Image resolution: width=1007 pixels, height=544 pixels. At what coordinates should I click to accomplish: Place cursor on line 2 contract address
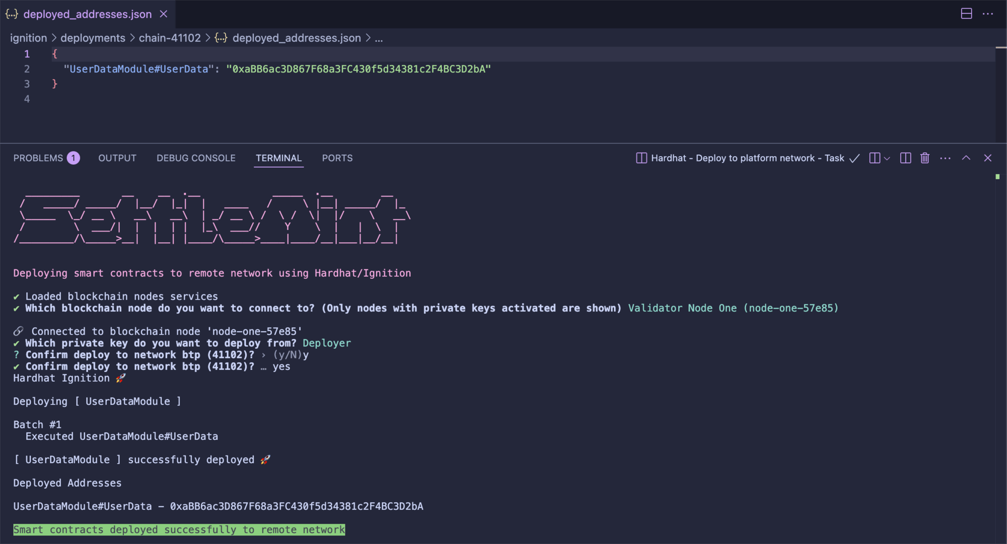(358, 69)
